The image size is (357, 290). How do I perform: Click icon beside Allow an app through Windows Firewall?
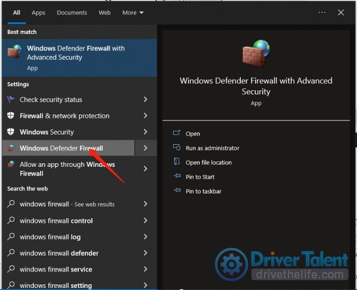[x=10, y=164]
